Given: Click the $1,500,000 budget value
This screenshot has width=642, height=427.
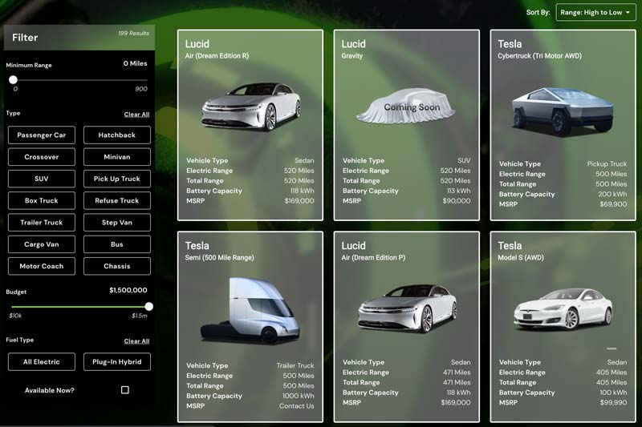Looking at the screenshot, I should click(128, 290).
